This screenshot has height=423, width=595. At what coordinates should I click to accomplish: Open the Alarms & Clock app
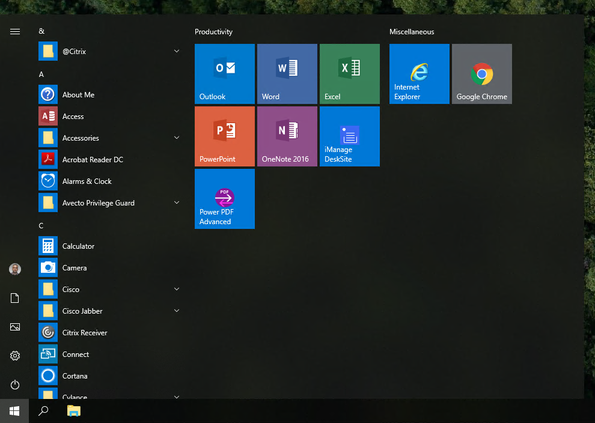(x=110, y=181)
